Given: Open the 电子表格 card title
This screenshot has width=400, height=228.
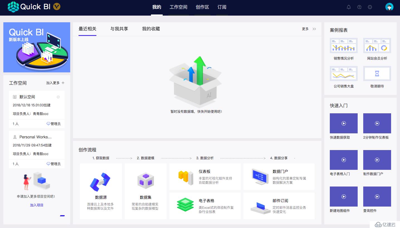Looking at the screenshot, I should pyautogui.click(x=206, y=201).
